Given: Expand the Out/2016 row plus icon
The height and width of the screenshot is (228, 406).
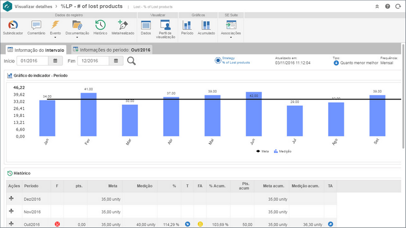Looking at the screenshot, I should click(11, 224).
